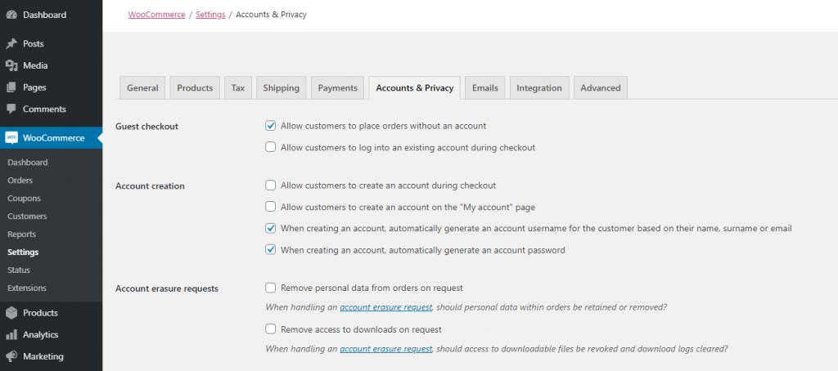Click the Comments speech bubble icon
This screenshot has height=371, width=838.
11,109
